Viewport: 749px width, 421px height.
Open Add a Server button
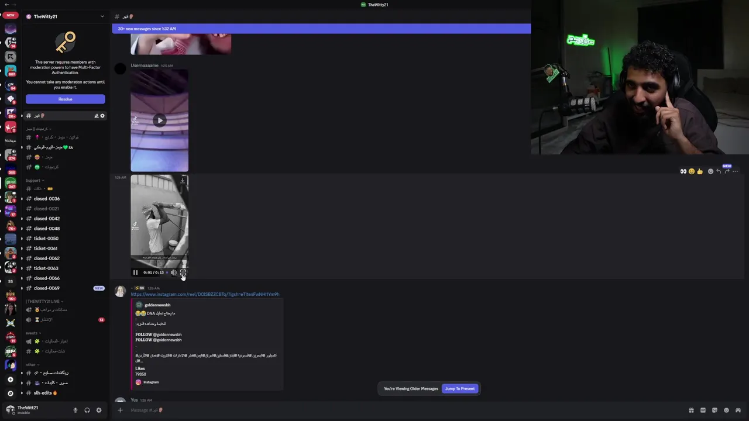coord(10,379)
